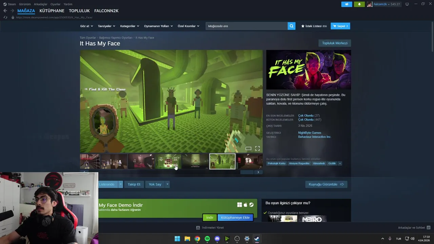The width and height of the screenshot is (434, 244).
Task: Expand the Özel Kısımlar dropdown
Action: tap(189, 26)
